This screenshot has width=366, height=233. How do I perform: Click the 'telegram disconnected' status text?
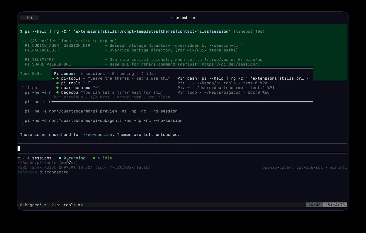pos(43,172)
